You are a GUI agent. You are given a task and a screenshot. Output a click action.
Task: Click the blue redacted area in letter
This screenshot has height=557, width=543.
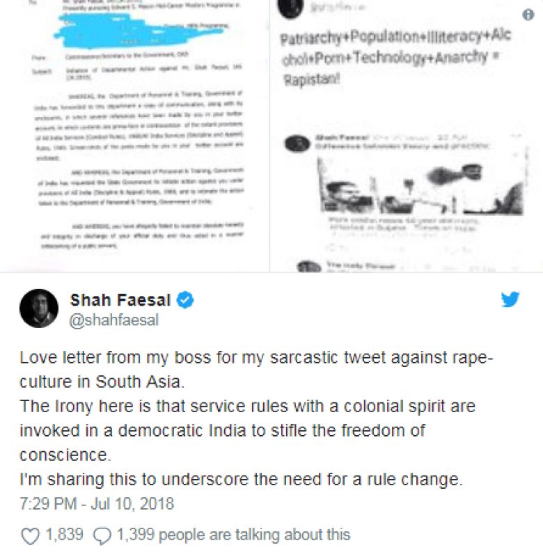139,31
